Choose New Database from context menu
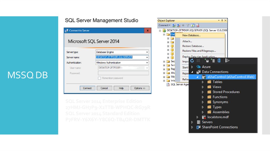 [191, 35]
